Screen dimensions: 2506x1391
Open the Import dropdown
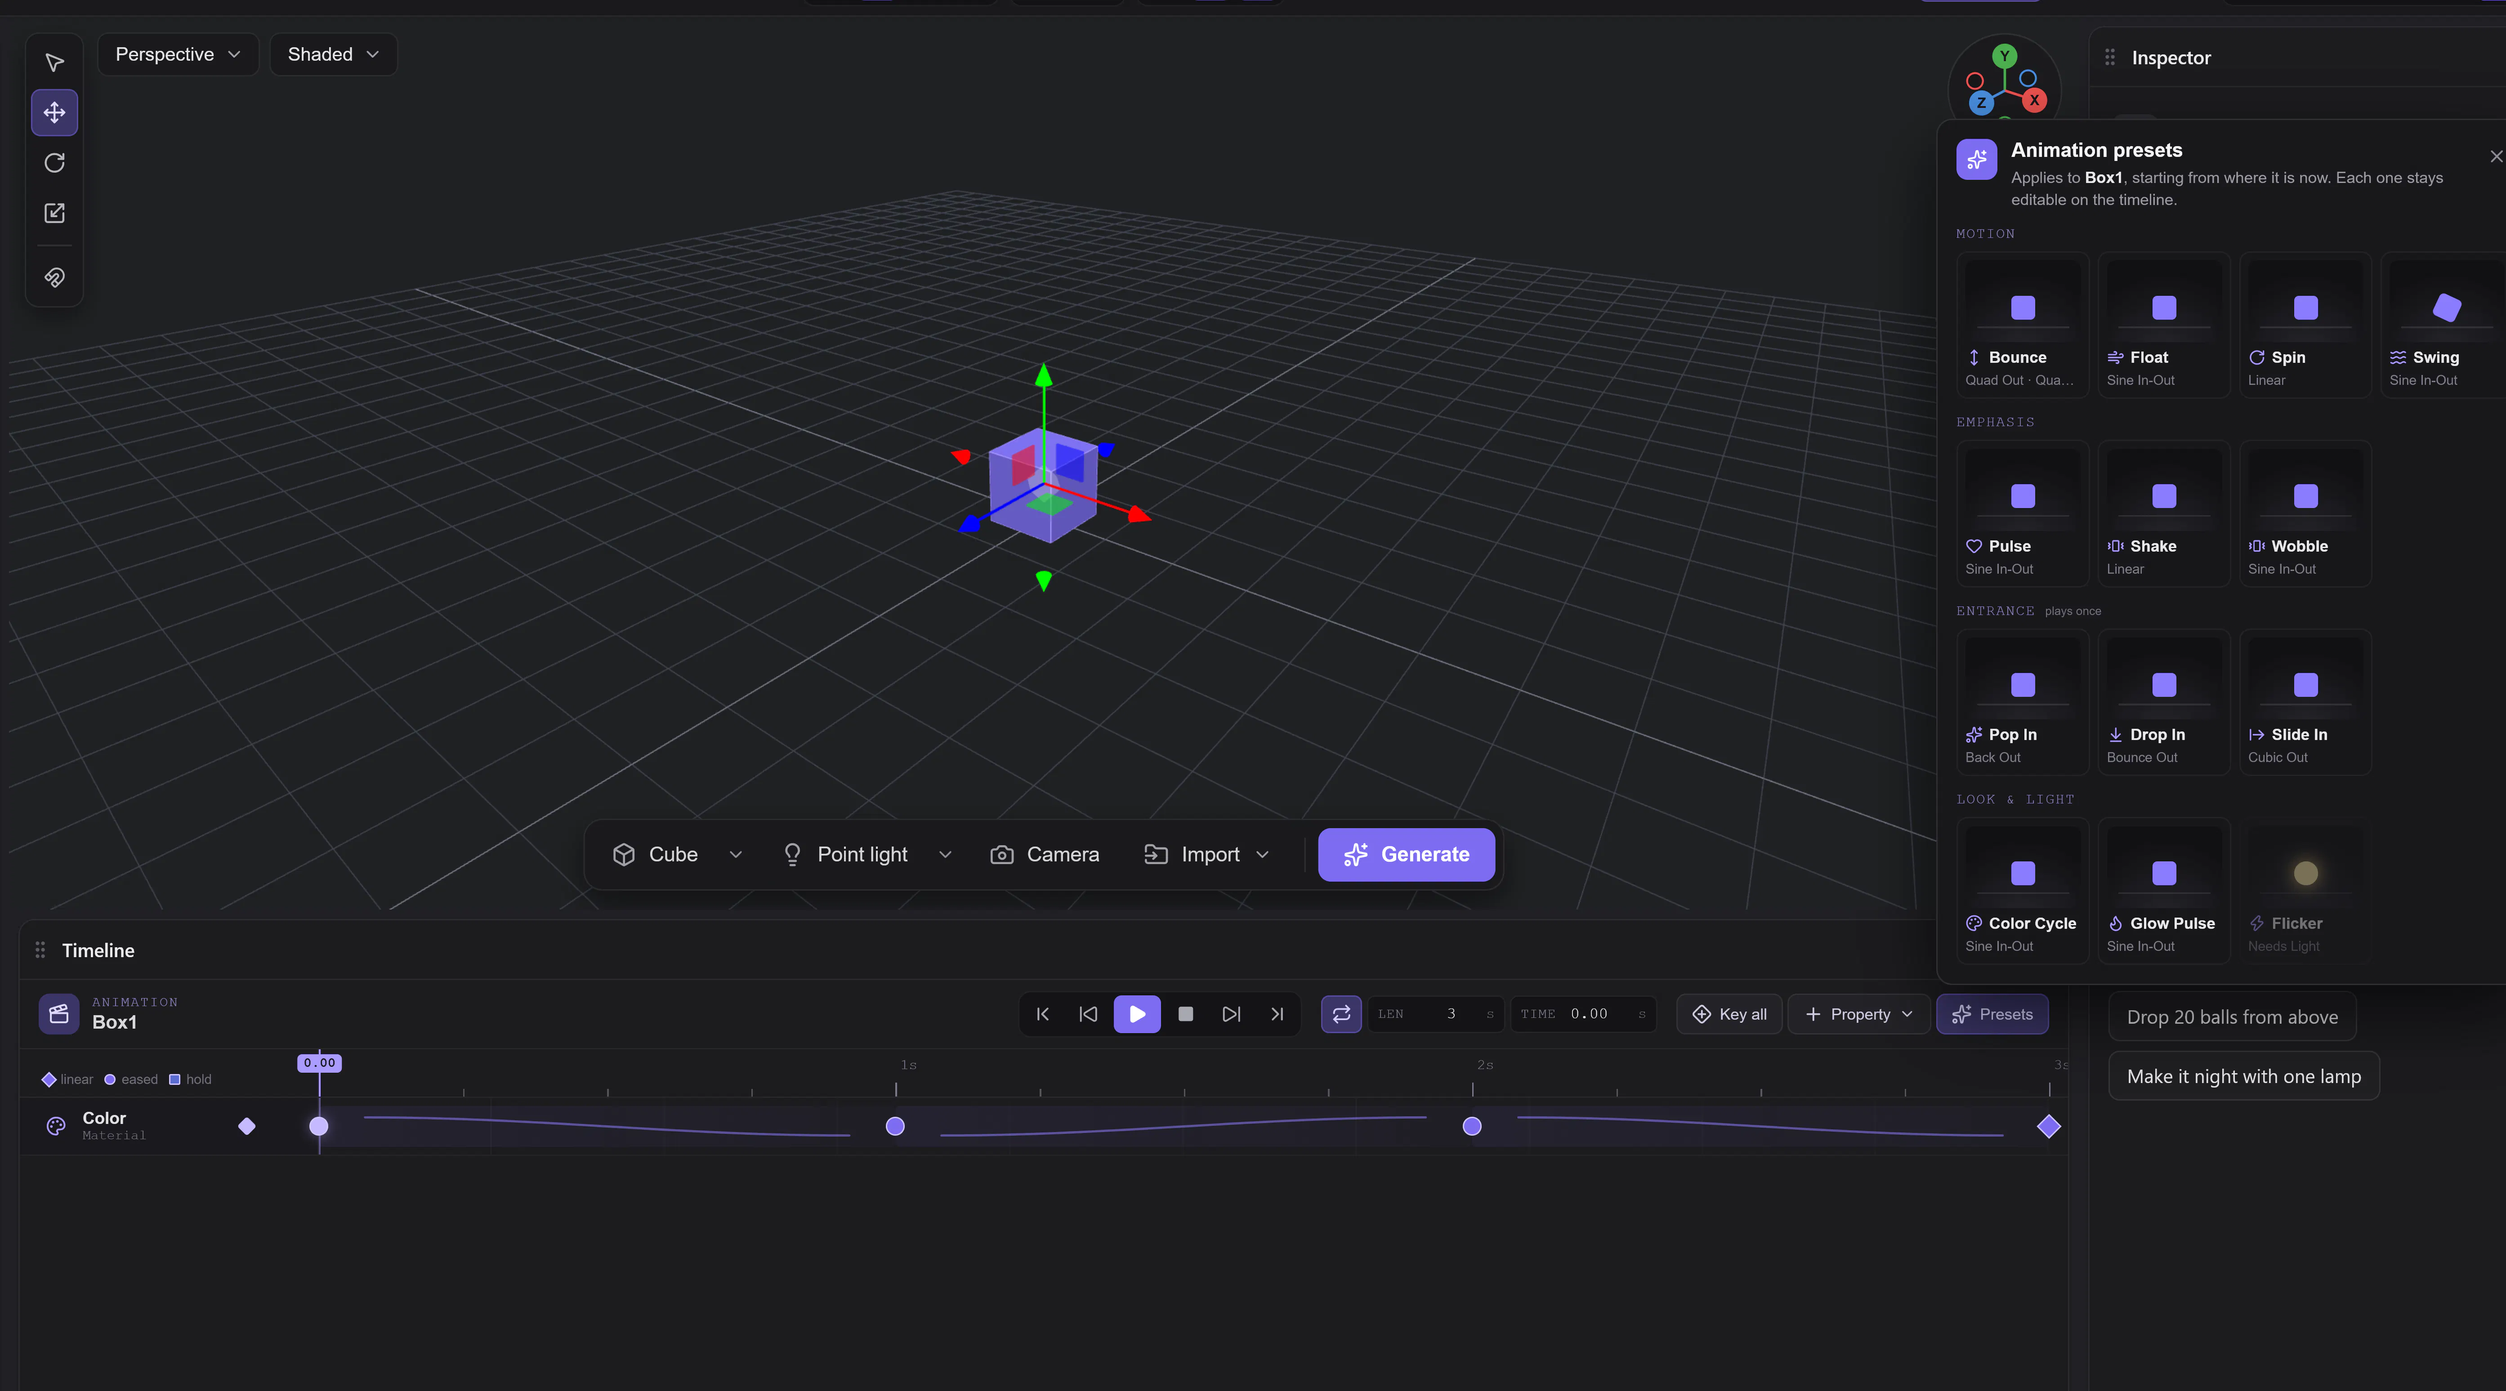click(1207, 854)
